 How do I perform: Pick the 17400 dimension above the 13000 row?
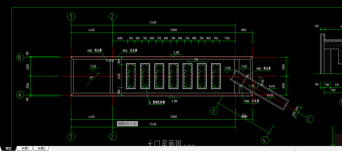tap(153, 23)
